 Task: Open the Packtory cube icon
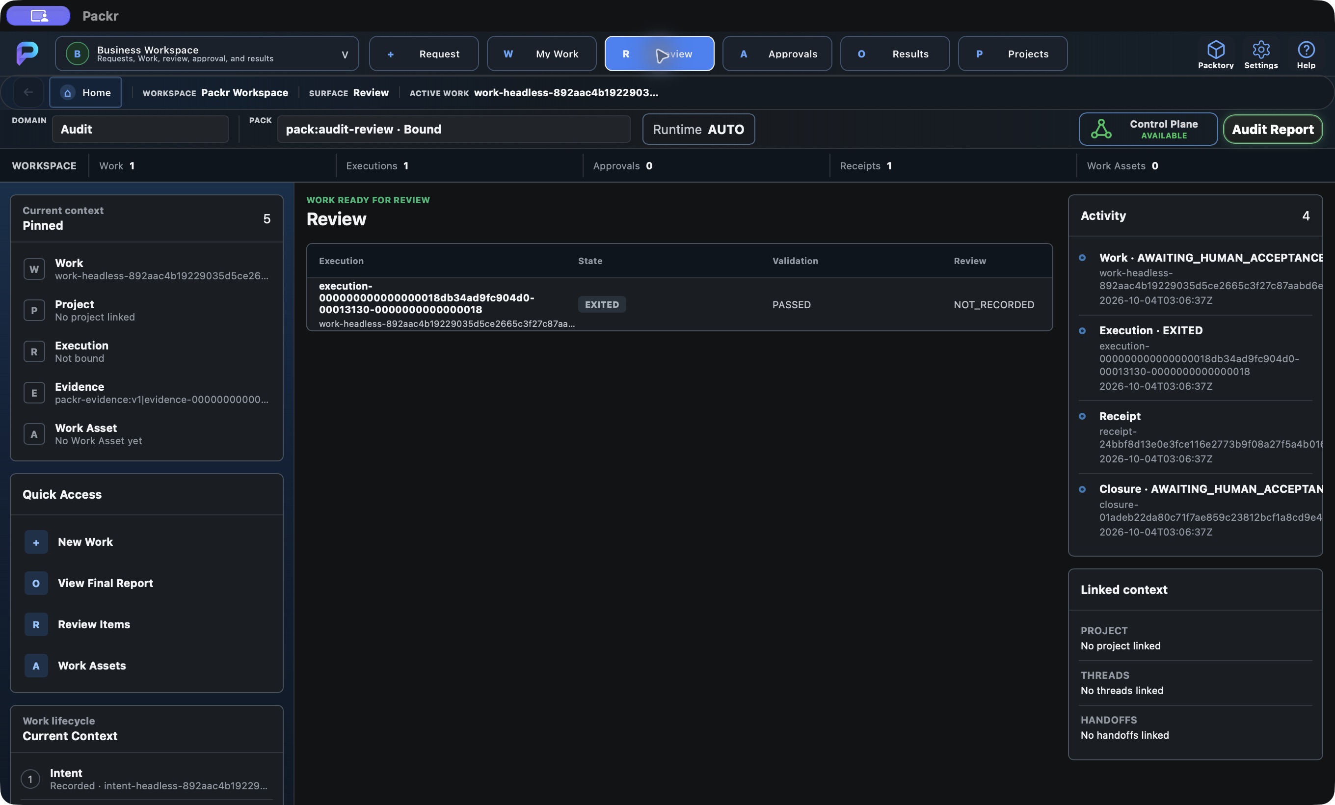click(1215, 49)
